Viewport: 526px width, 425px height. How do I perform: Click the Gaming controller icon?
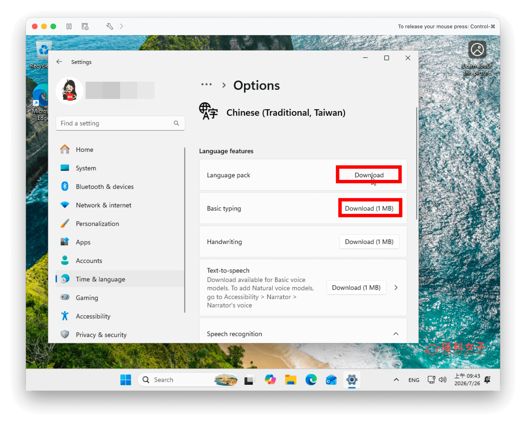(65, 297)
